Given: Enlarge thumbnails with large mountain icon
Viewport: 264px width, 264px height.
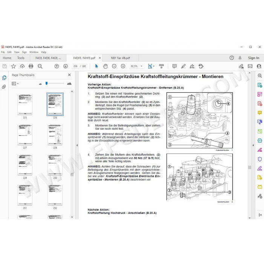Looking at the screenshot, I should 69,83.
